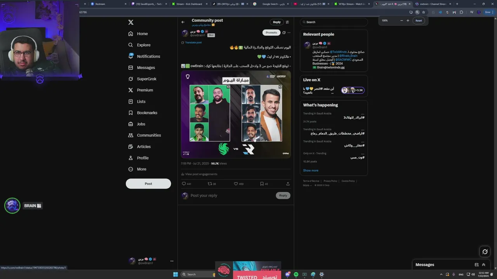Open the reply sort settings icon
Screen dimensions: 497x279
(287, 22)
